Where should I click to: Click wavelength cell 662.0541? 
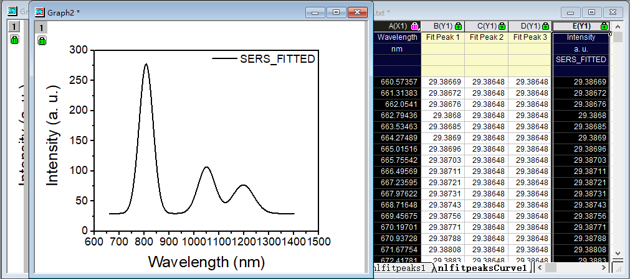pos(398,104)
